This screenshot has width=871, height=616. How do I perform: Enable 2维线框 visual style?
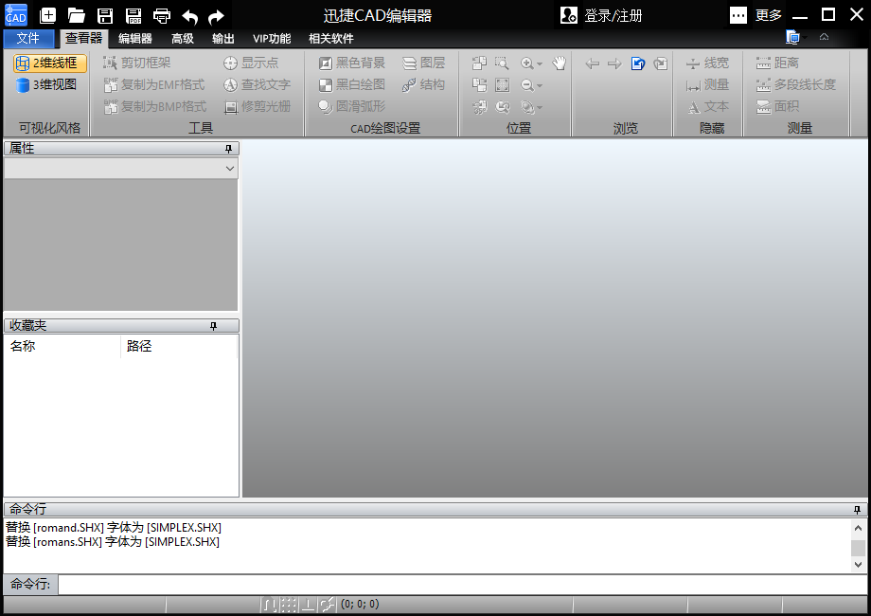click(x=50, y=63)
